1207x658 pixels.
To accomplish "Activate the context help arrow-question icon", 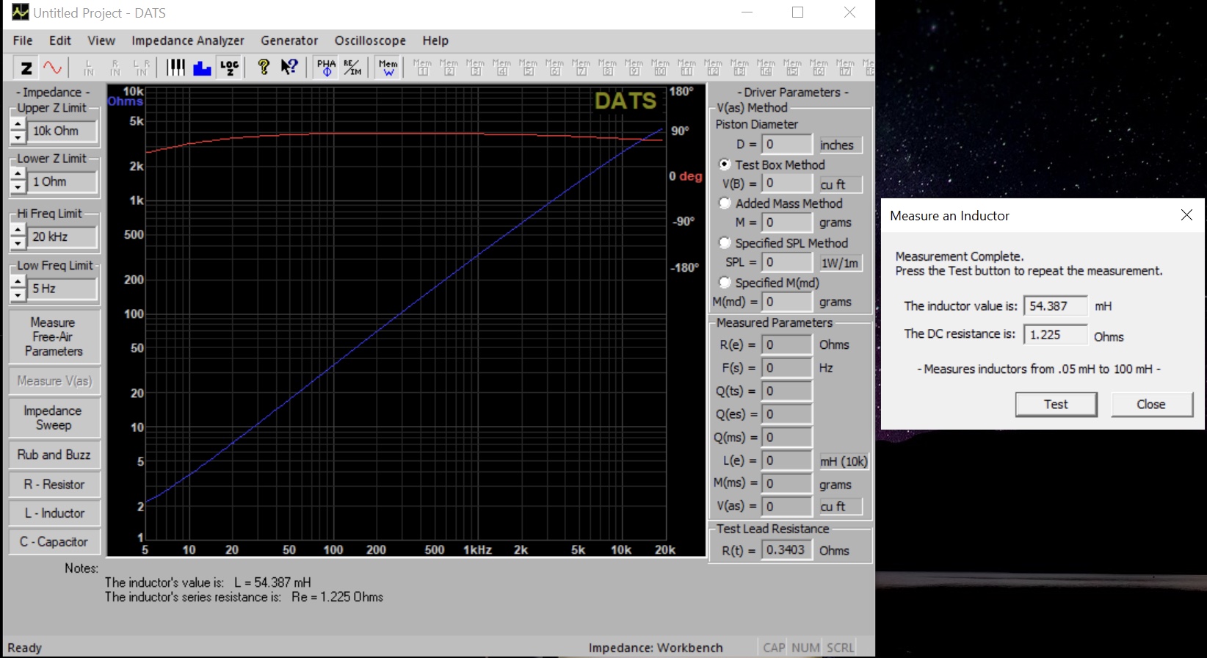I will [x=290, y=68].
